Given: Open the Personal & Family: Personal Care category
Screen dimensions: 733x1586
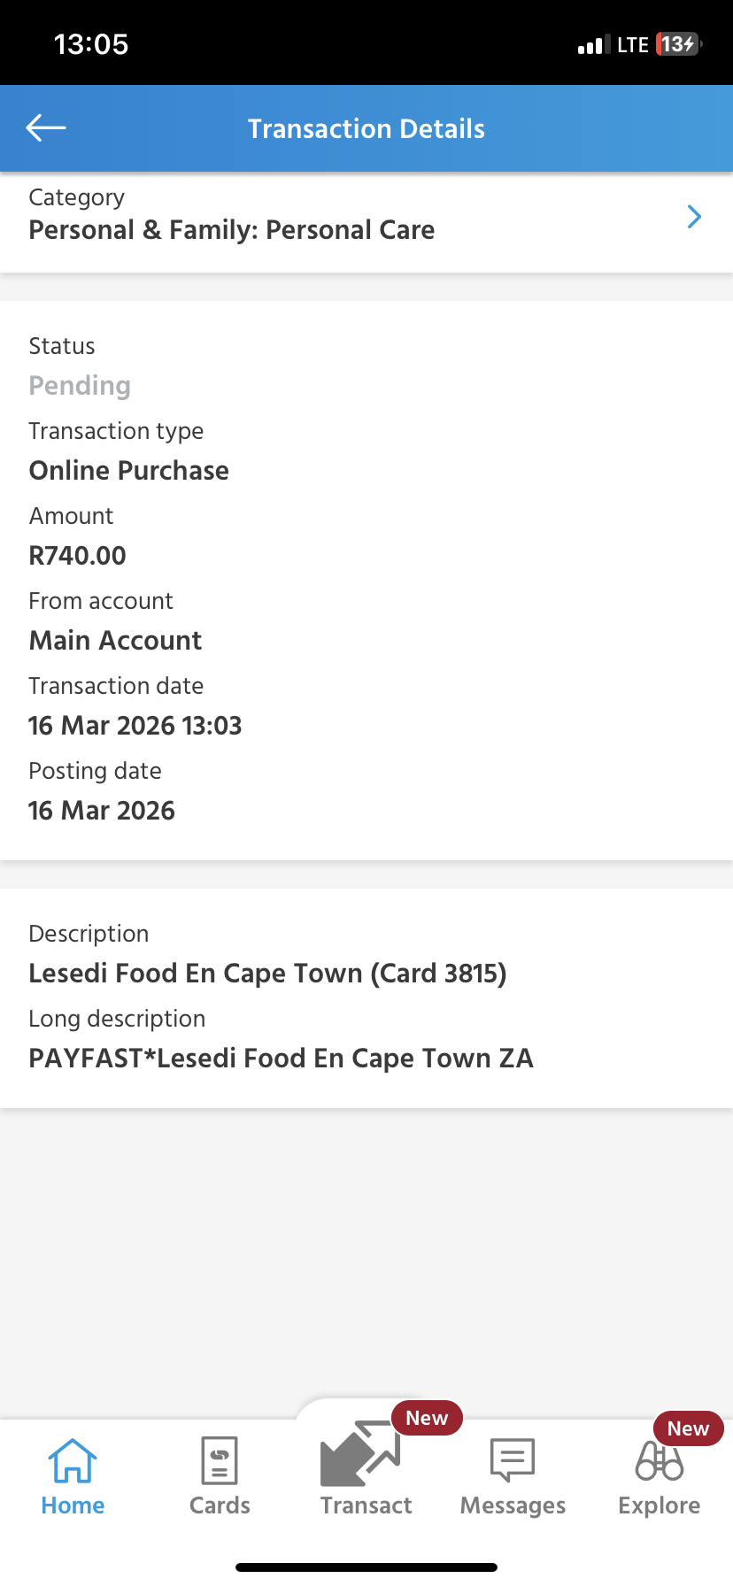Looking at the screenshot, I should click(x=232, y=230).
